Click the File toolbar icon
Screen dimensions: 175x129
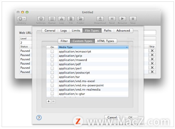pyautogui.click(x=71, y=19)
